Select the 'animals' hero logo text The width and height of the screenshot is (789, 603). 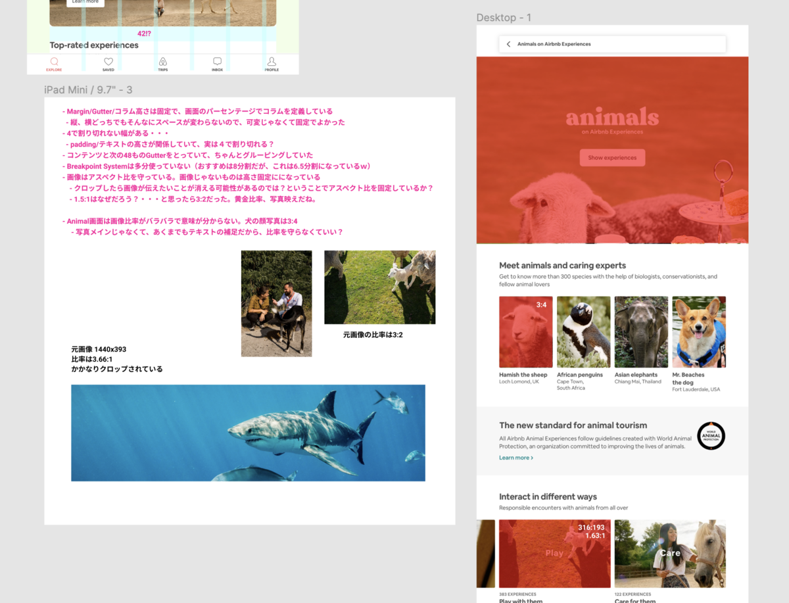[612, 117]
